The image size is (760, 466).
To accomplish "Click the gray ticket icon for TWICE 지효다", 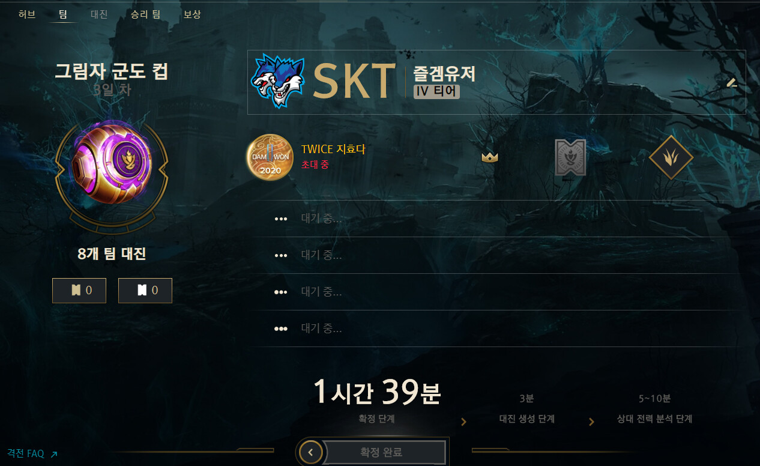I will point(570,157).
